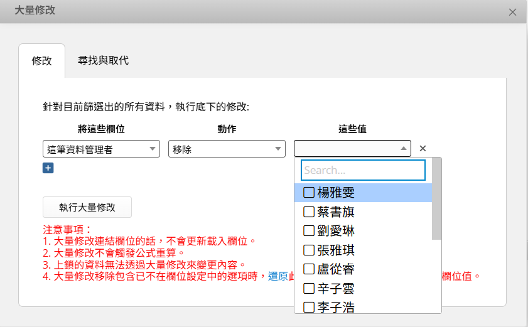528x327 pixels.
Task: Click the 執行大量修改 button
Action: pyautogui.click(x=87, y=207)
